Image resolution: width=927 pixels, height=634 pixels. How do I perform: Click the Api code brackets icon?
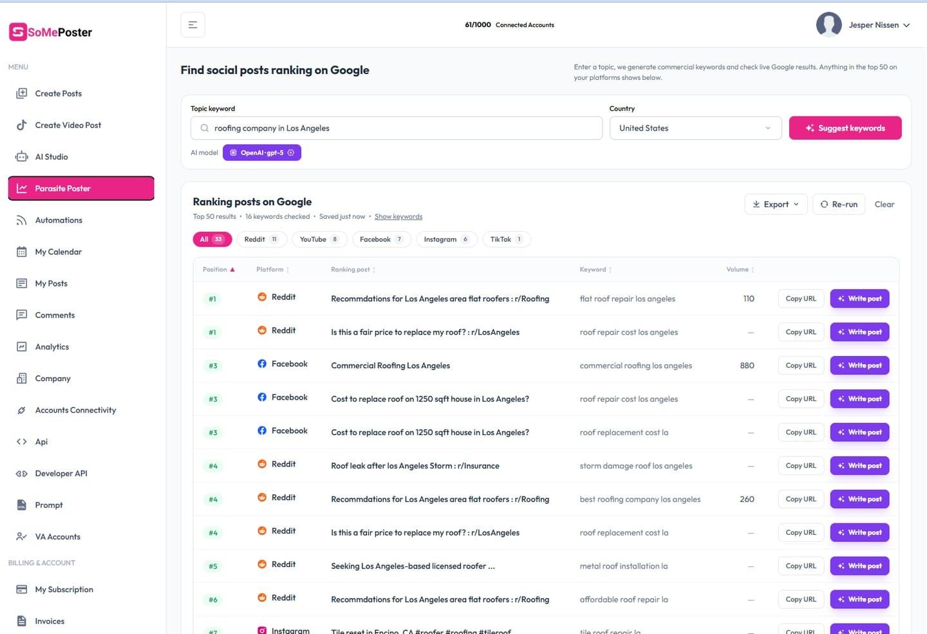point(22,442)
